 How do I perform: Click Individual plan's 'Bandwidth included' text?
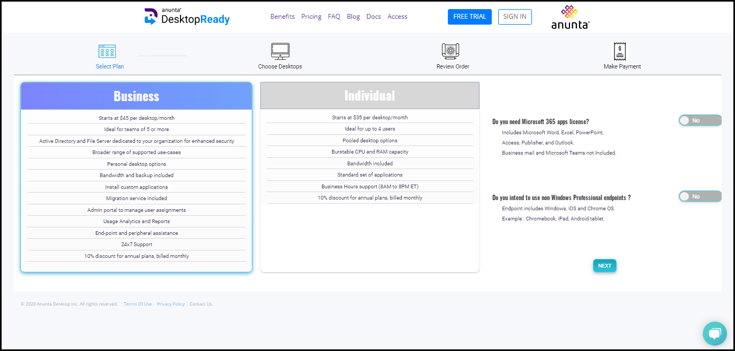point(370,164)
